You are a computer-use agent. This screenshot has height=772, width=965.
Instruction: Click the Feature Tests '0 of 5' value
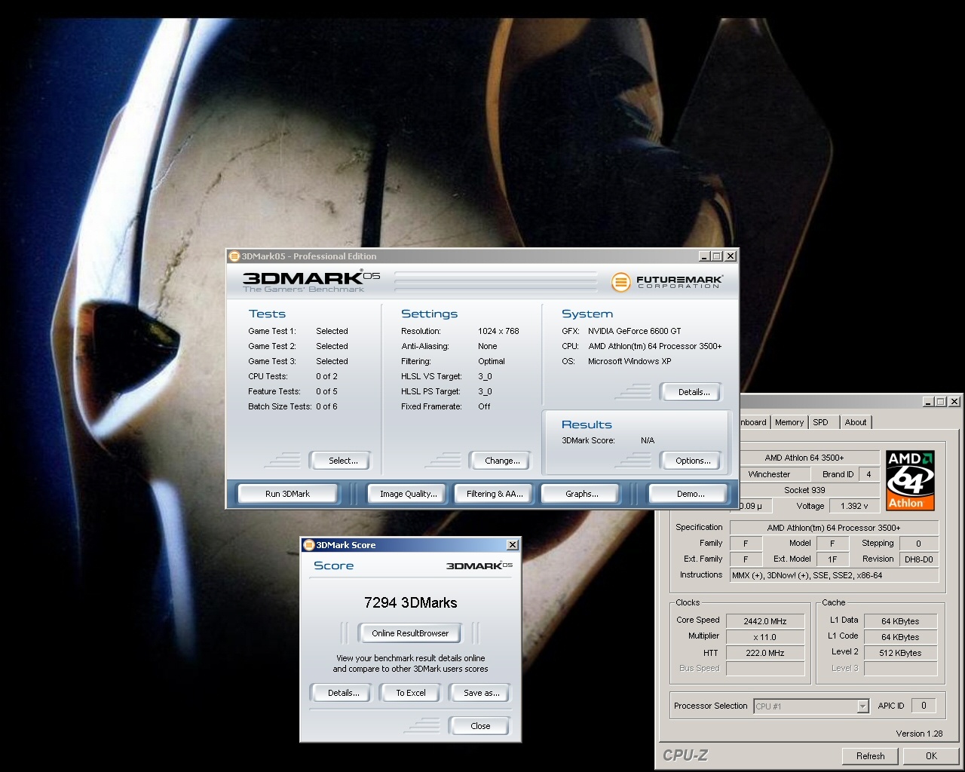326,391
